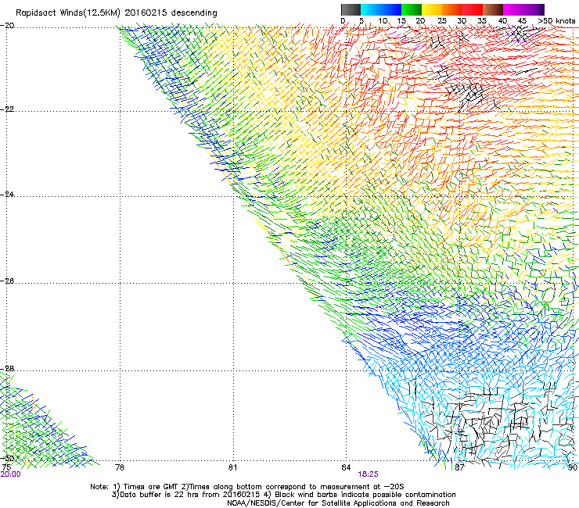Click the 'NOAA/NESDIS/Center for Satellite Applications and Research' credit
This screenshot has width=579, height=508.
pyautogui.click(x=338, y=503)
